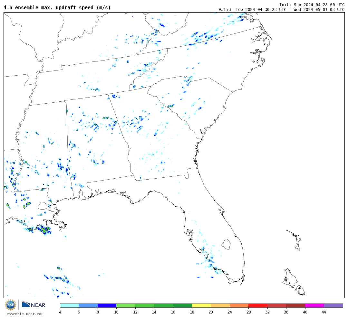Pick the magenta 40-44 swatch
The width and height of the screenshot is (348, 318).
point(314,305)
